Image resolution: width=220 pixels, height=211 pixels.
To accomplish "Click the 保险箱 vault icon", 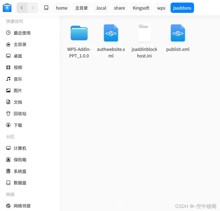I will click(x=8, y=159).
